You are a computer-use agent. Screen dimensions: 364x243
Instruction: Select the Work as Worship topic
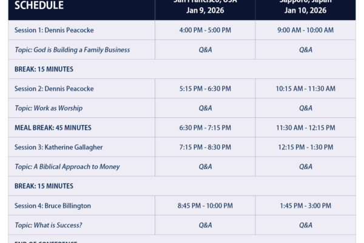coord(49,108)
